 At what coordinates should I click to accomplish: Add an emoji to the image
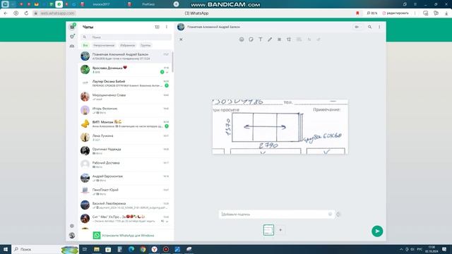pyautogui.click(x=242, y=40)
